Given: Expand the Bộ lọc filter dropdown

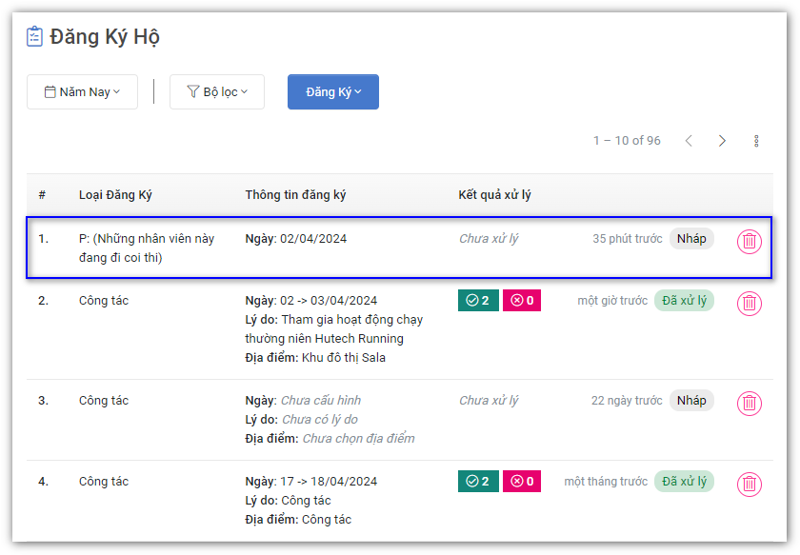Looking at the screenshot, I should pyautogui.click(x=217, y=92).
